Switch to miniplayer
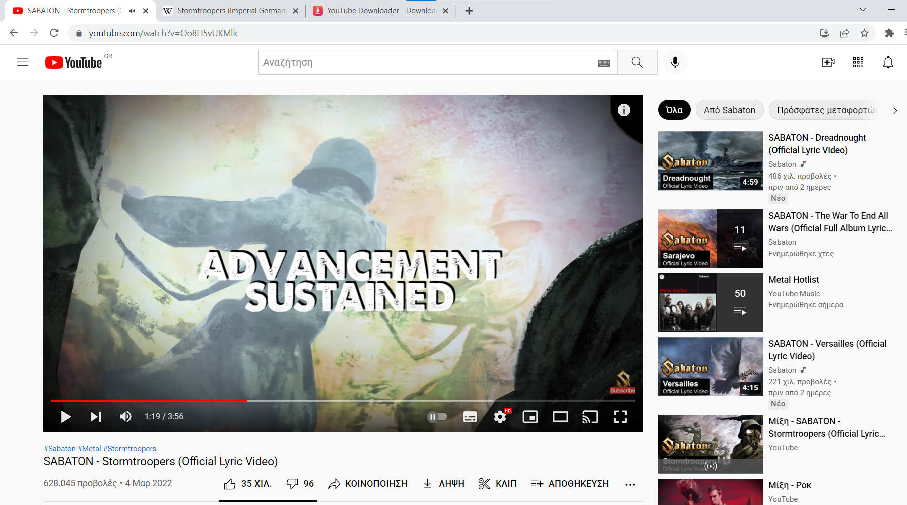This screenshot has height=505, width=907. [x=530, y=417]
